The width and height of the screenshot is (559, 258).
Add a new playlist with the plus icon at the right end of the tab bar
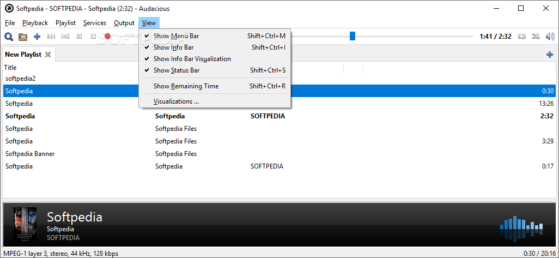point(550,55)
